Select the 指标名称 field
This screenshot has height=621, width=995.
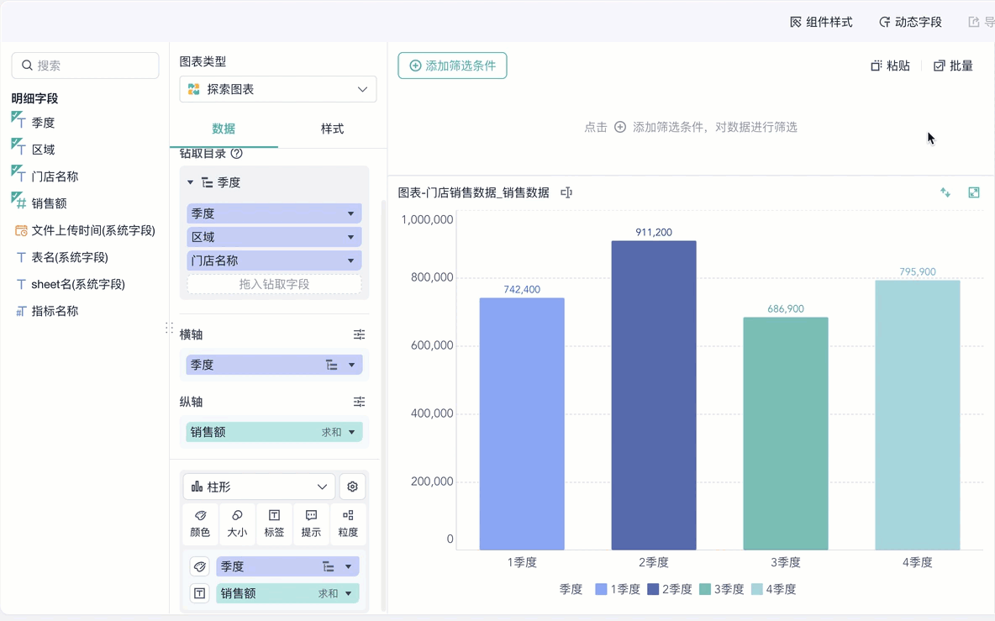click(x=55, y=311)
